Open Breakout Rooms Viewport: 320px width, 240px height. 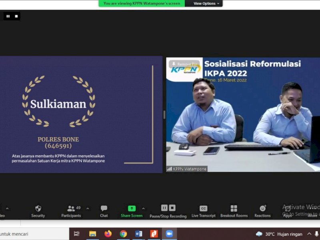coord(234,211)
